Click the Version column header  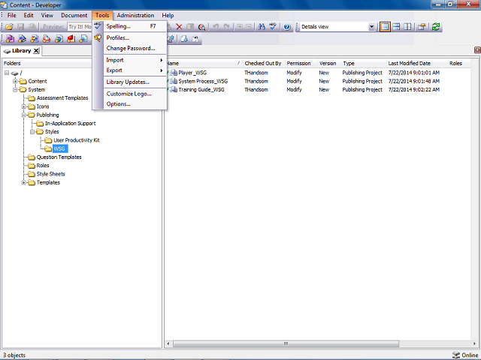pos(328,63)
